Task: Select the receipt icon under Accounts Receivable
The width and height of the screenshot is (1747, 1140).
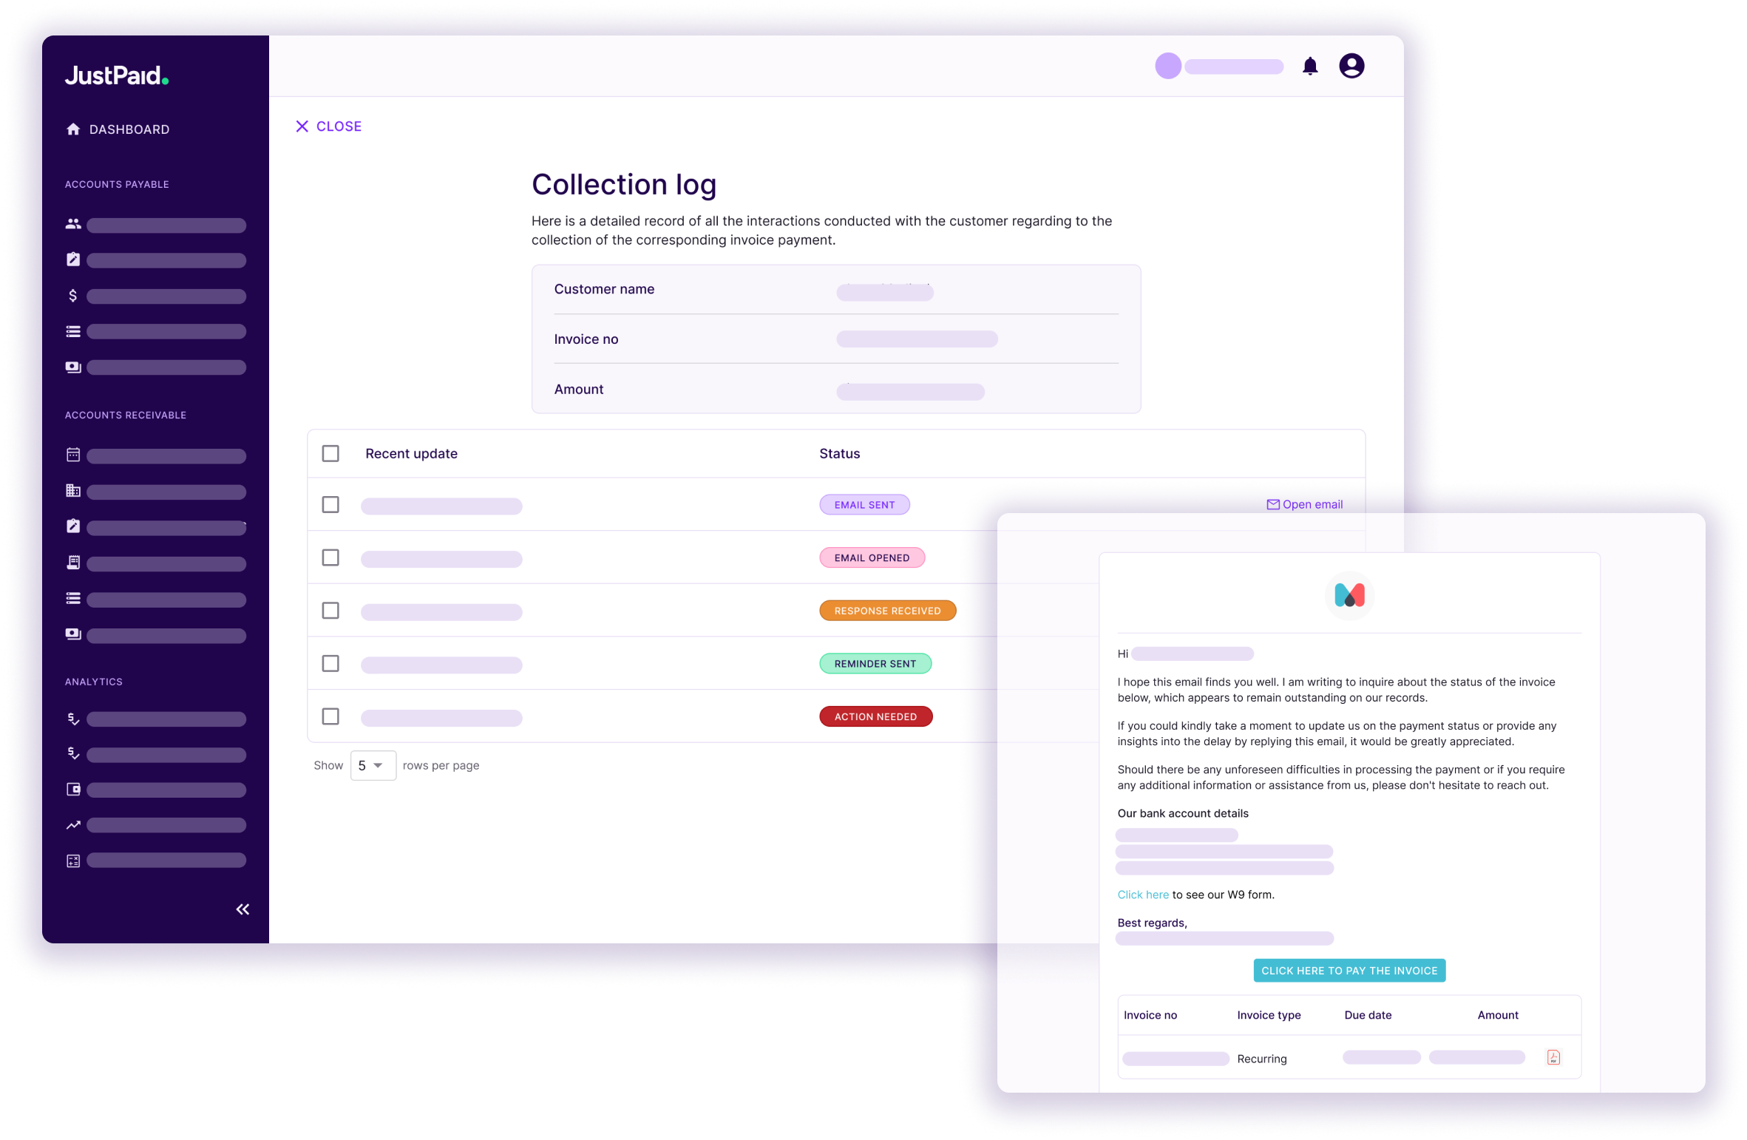Action: pyautogui.click(x=73, y=563)
